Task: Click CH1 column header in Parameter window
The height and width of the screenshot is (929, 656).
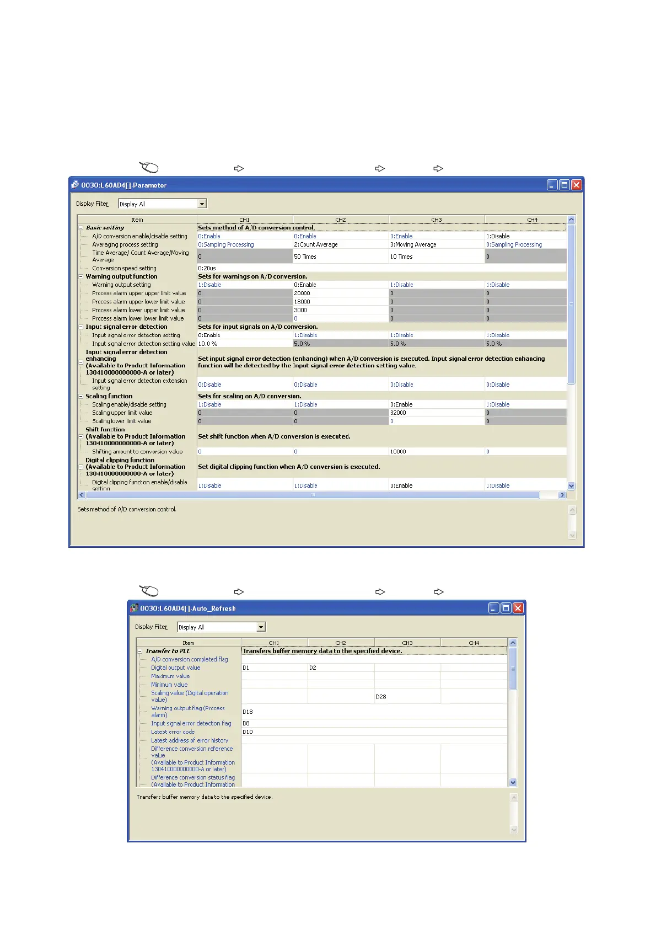Action: (245, 220)
